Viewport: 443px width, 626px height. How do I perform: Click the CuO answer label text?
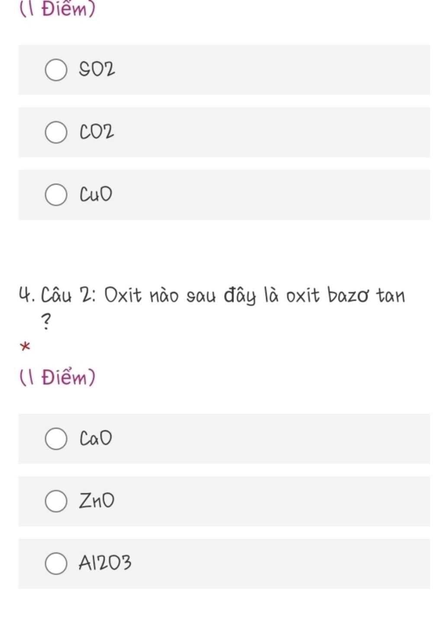point(96,194)
